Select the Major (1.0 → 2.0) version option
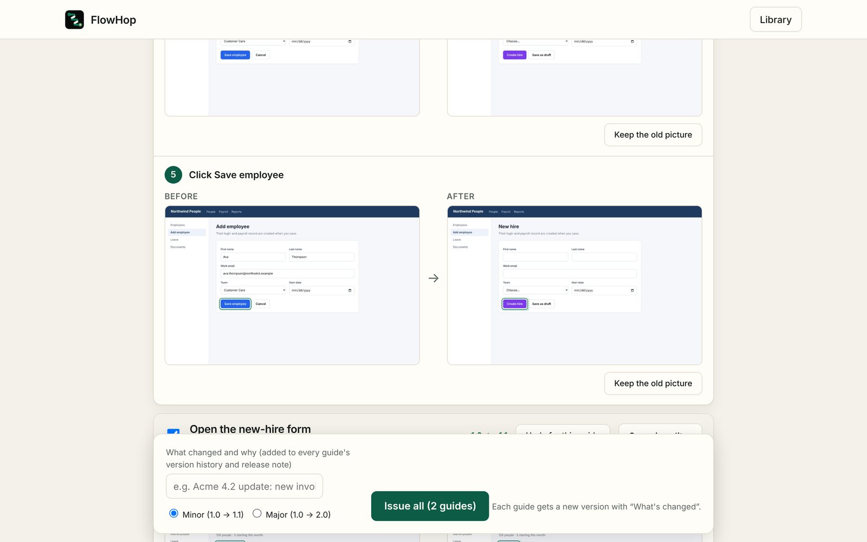 tap(257, 513)
